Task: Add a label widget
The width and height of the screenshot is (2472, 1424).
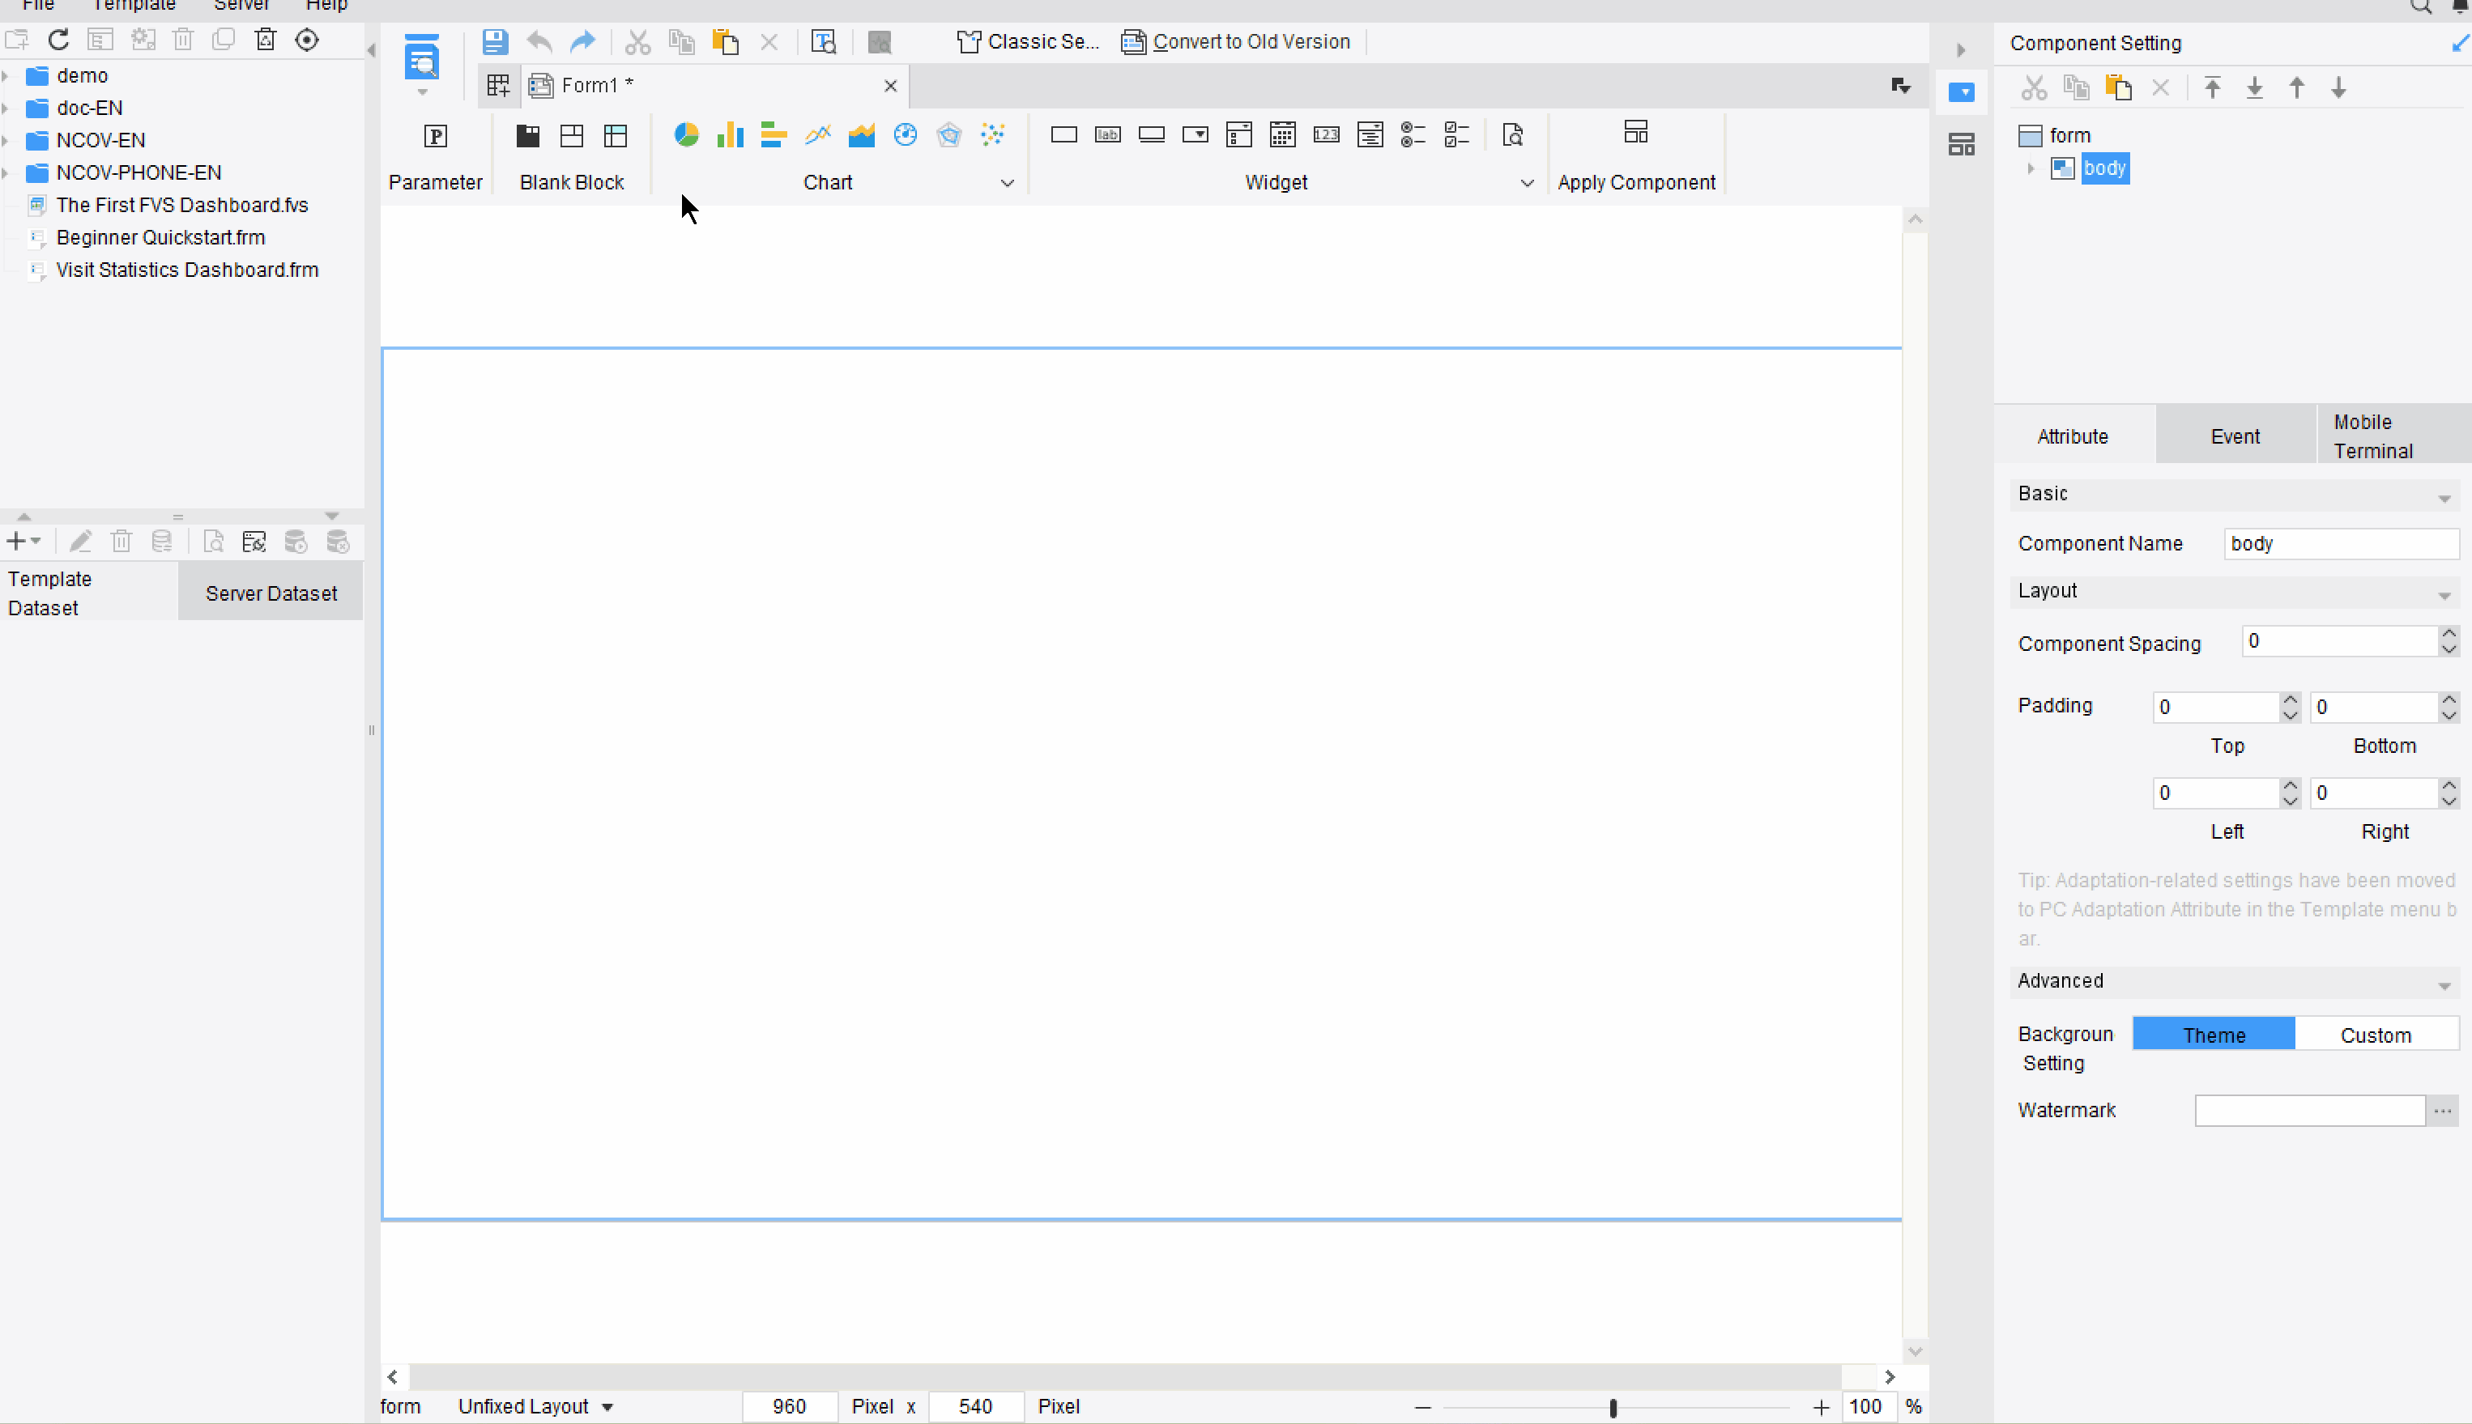Action: point(1107,135)
